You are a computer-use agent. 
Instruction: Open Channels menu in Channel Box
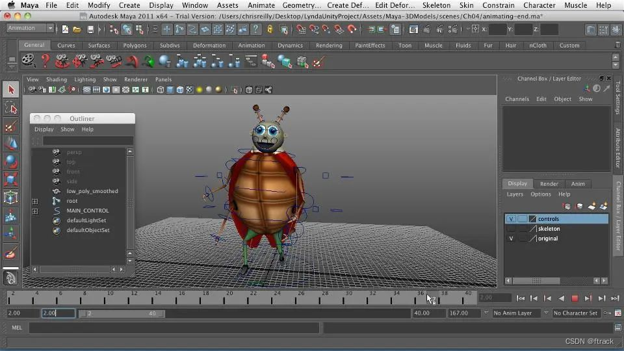point(517,99)
